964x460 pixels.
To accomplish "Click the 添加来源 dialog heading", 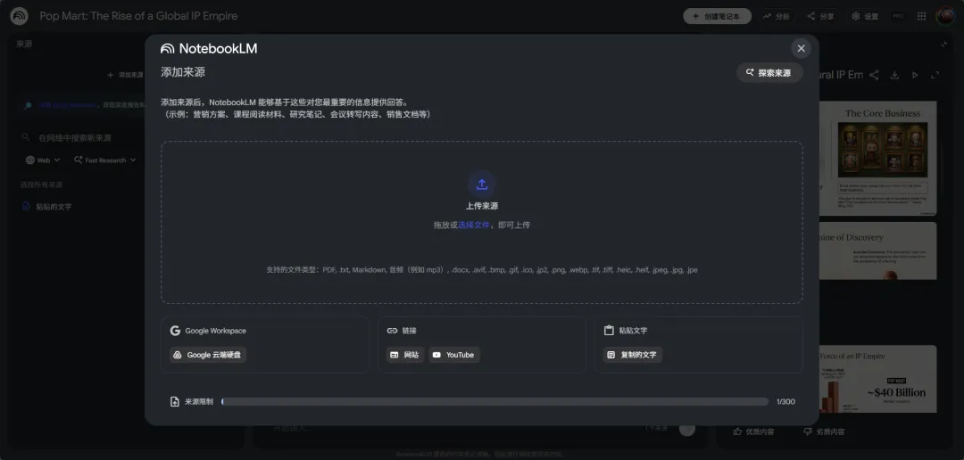I will 183,72.
